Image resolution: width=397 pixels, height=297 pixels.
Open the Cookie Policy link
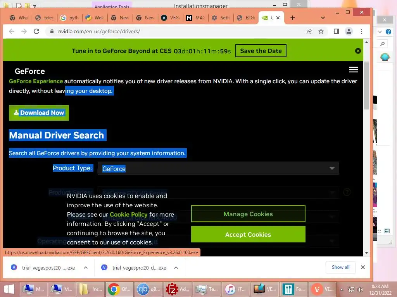click(128, 214)
